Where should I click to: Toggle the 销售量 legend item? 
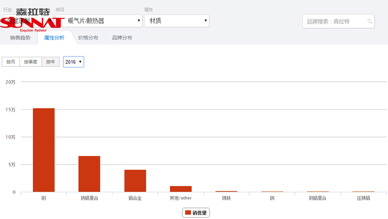tap(196, 213)
